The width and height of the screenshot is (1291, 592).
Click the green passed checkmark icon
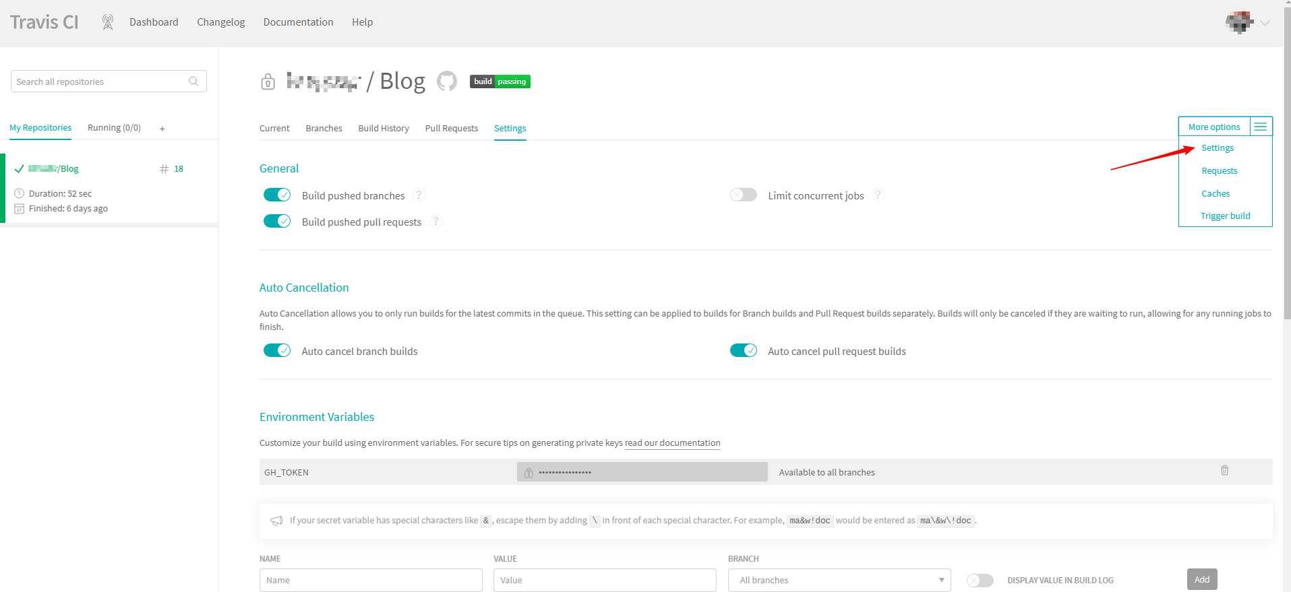point(19,169)
